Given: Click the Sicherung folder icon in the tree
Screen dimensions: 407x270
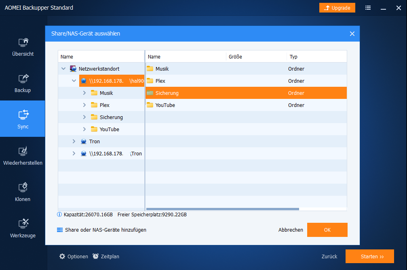Looking at the screenshot, I should (94, 117).
